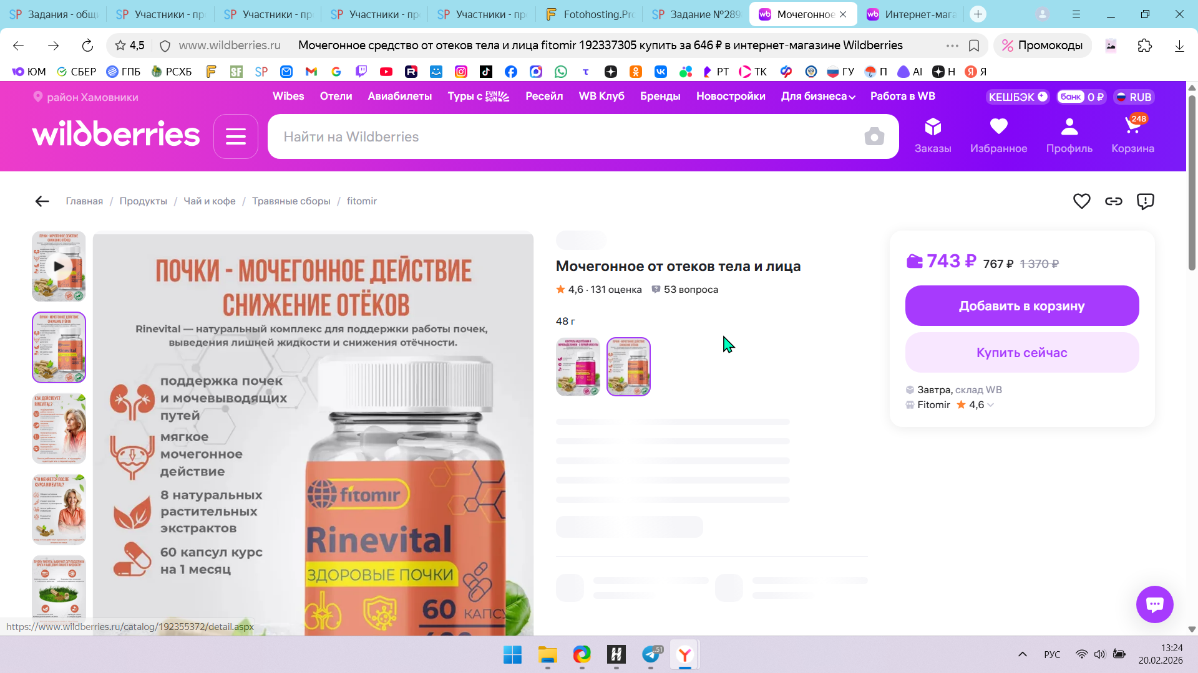Open the support chat bubble
Image resolution: width=1198 pixels, height=673 pixels.
pyautogui.click(x=1154, y=604)
